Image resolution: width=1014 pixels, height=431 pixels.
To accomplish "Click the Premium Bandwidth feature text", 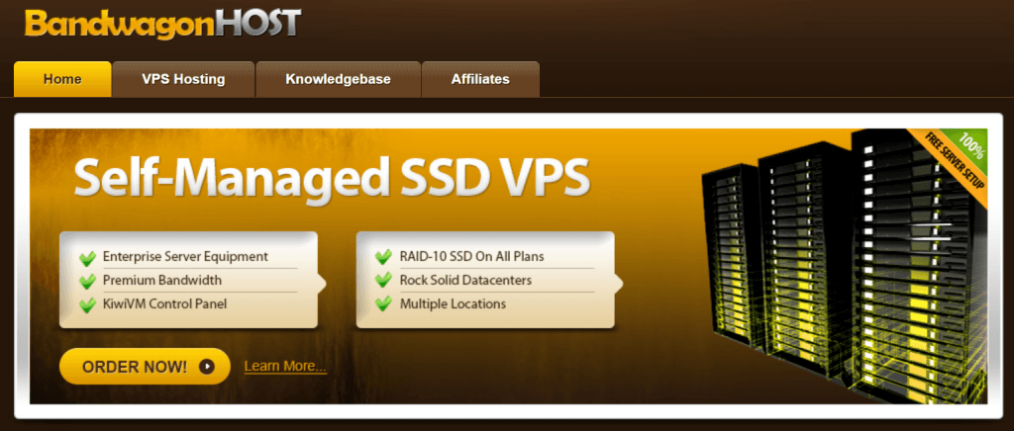I will [162, 280].
